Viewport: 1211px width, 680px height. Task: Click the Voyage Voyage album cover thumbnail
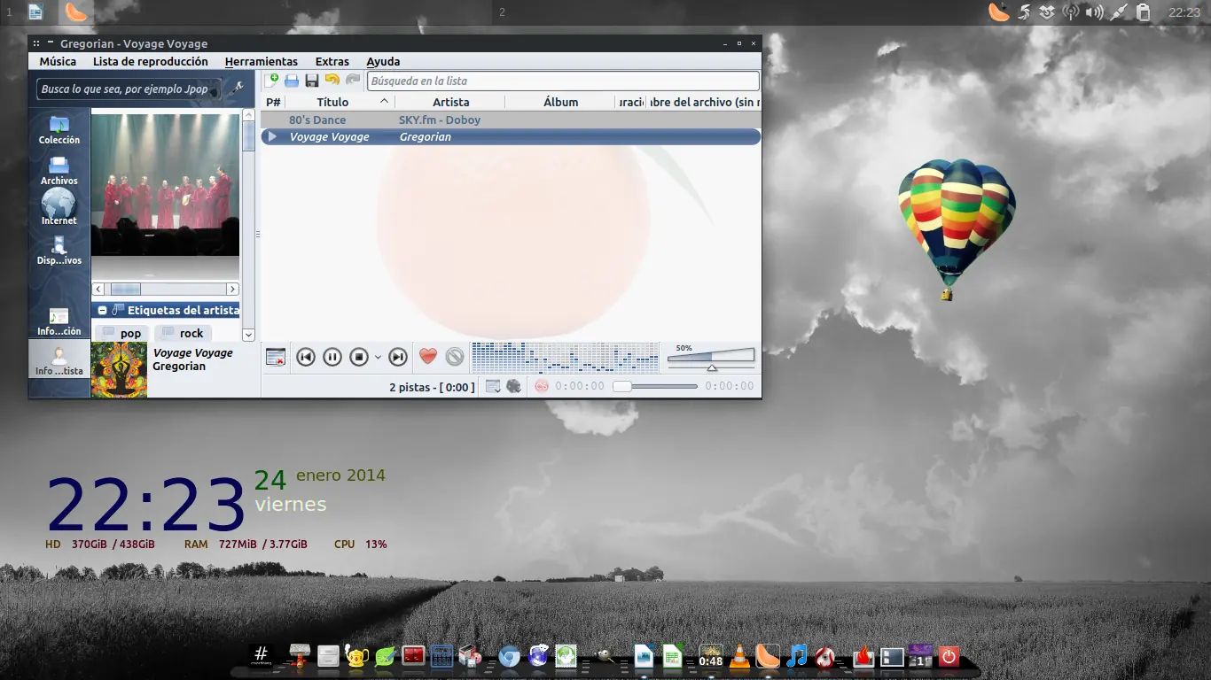click(119, 370)
